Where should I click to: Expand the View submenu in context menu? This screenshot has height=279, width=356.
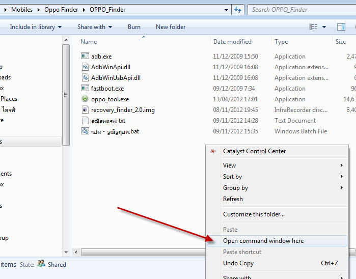(x=341, y=165)
